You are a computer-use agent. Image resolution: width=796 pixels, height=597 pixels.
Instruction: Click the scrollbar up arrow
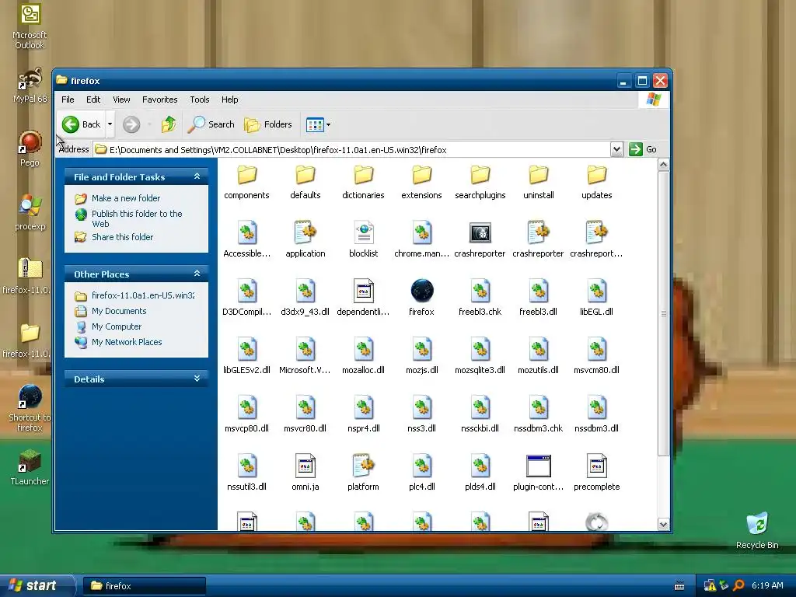[664, 165]
